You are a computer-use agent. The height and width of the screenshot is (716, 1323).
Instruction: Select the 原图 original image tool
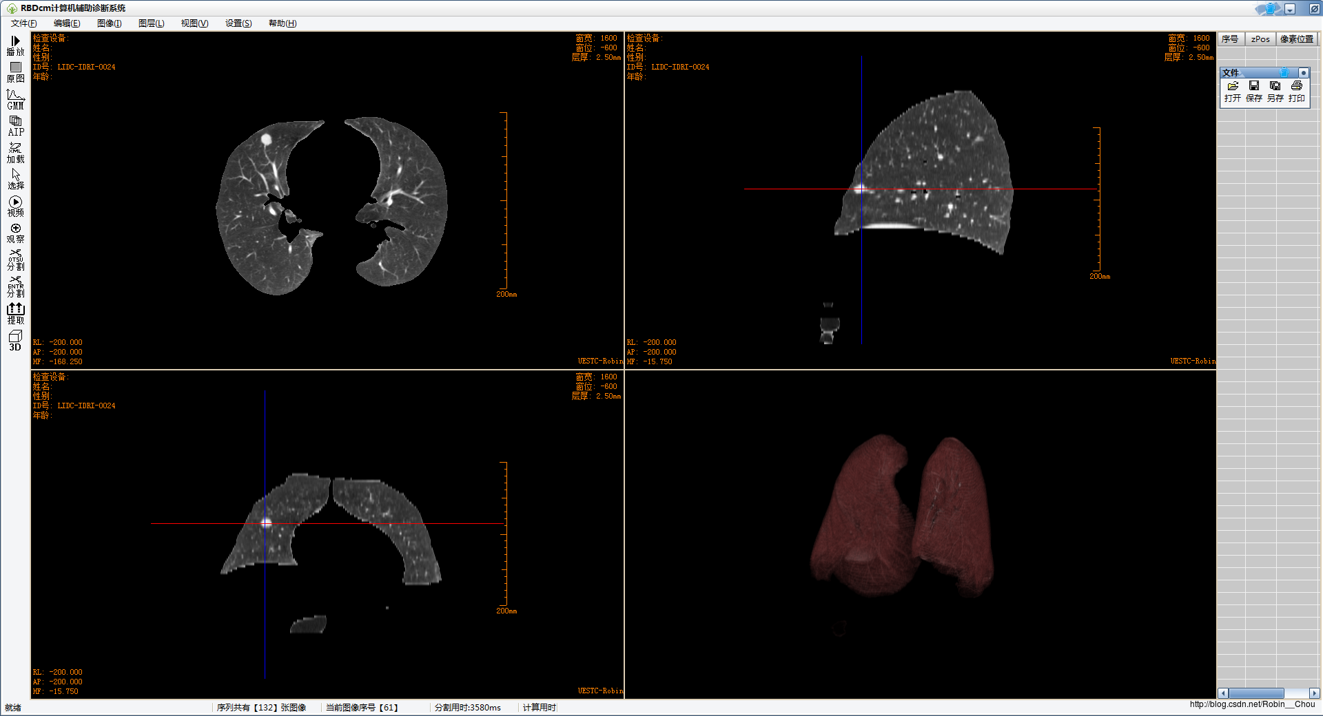tap(15, 73)
